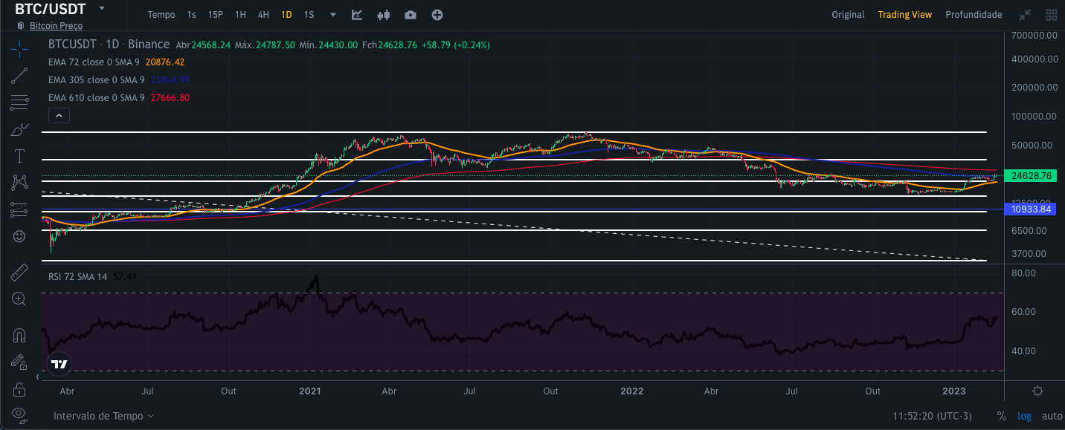The image size is (1065, 430).
Task: Activate the zoom in tool
Action: 19,299
